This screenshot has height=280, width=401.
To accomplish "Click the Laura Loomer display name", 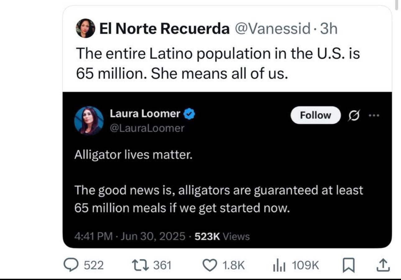I will pos(145,114).
